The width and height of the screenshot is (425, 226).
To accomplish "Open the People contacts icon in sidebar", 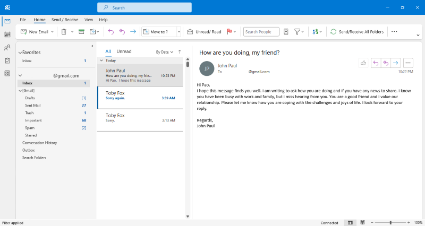I will tap(7, 48).
